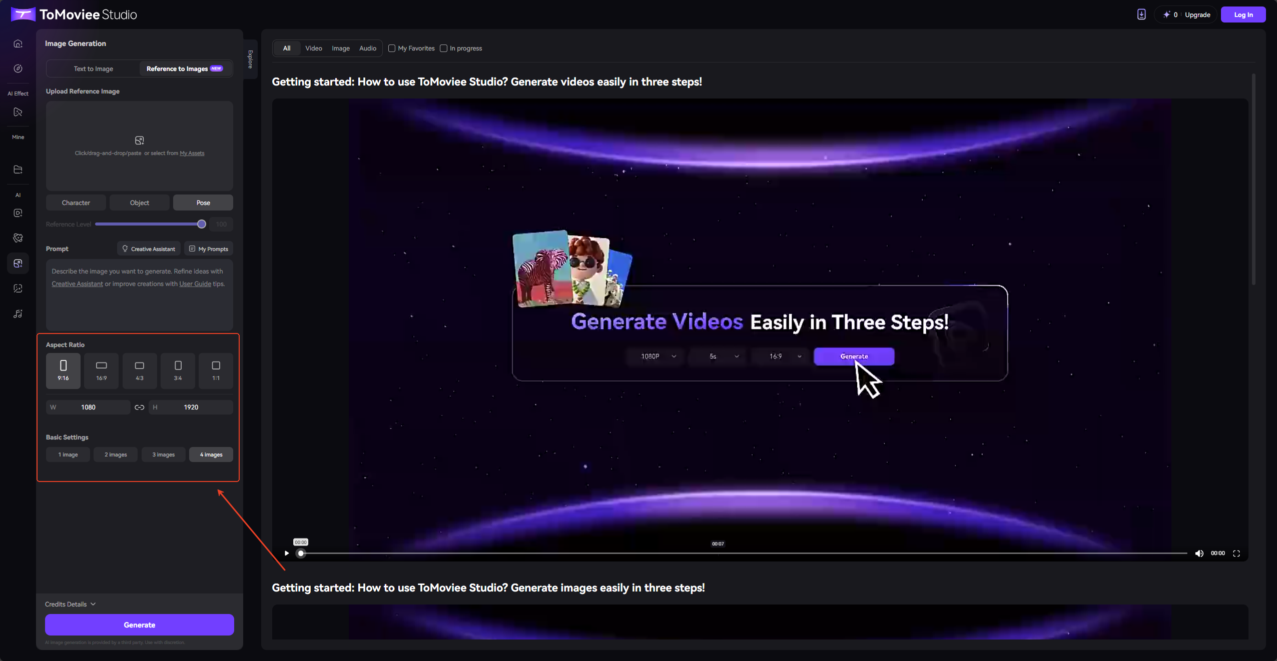Open the Explore compass icon in sidebar
Screen dimensions: 1277x661
[x=18, y=68]
